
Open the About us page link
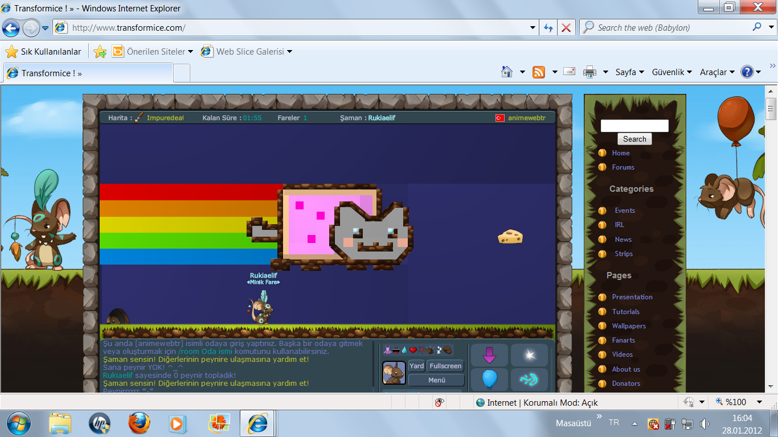[626, 369]
